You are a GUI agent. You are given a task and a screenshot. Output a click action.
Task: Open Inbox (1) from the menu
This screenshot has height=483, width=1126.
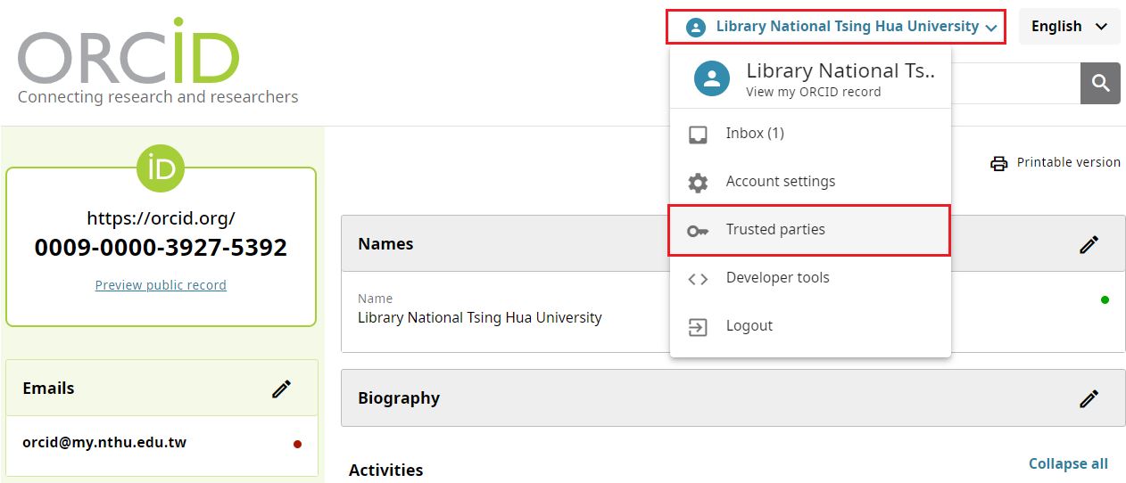(754, 134)
